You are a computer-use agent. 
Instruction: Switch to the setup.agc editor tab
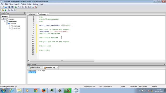tap(32, 14)
